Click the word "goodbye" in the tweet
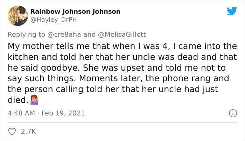Viewport: 245px width, 141px height. click(x=61, y=68)
